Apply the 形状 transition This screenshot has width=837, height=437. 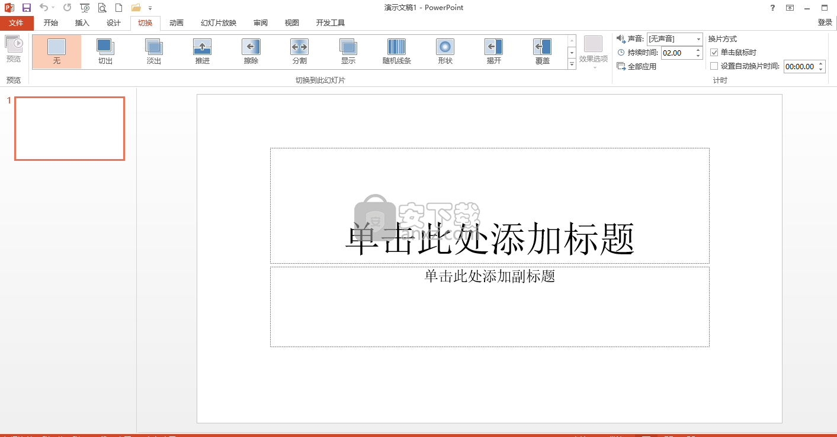[x=445, y=52]
